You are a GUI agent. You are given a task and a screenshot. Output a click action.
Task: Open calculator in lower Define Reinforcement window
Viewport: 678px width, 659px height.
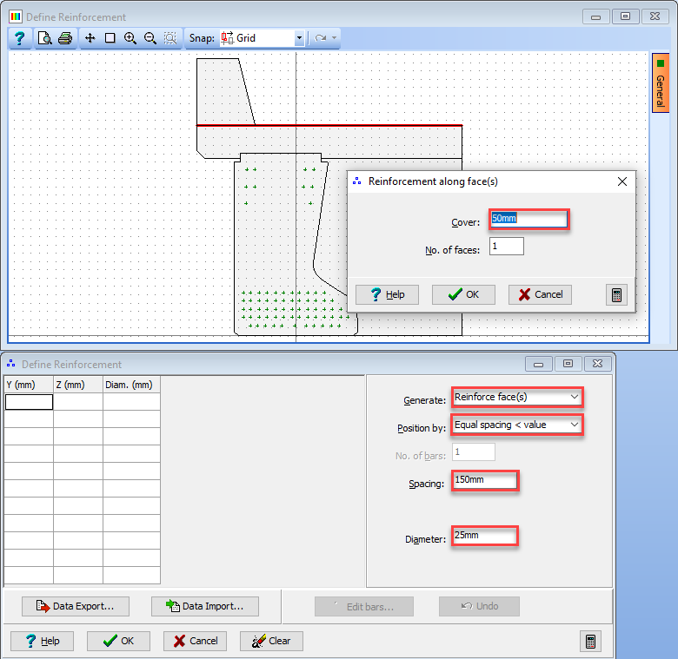click(x=591, y=642)
